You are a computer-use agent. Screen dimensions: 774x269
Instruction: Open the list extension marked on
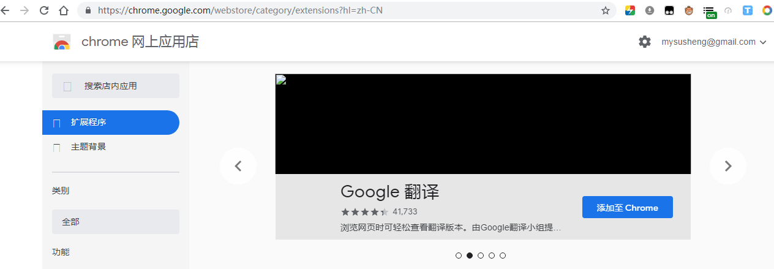pos(710,12)
